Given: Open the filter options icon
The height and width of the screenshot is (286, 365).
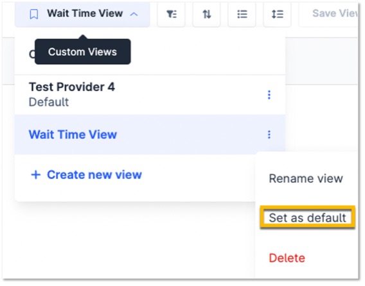Looking at the screenshot, I should [172, 14].
